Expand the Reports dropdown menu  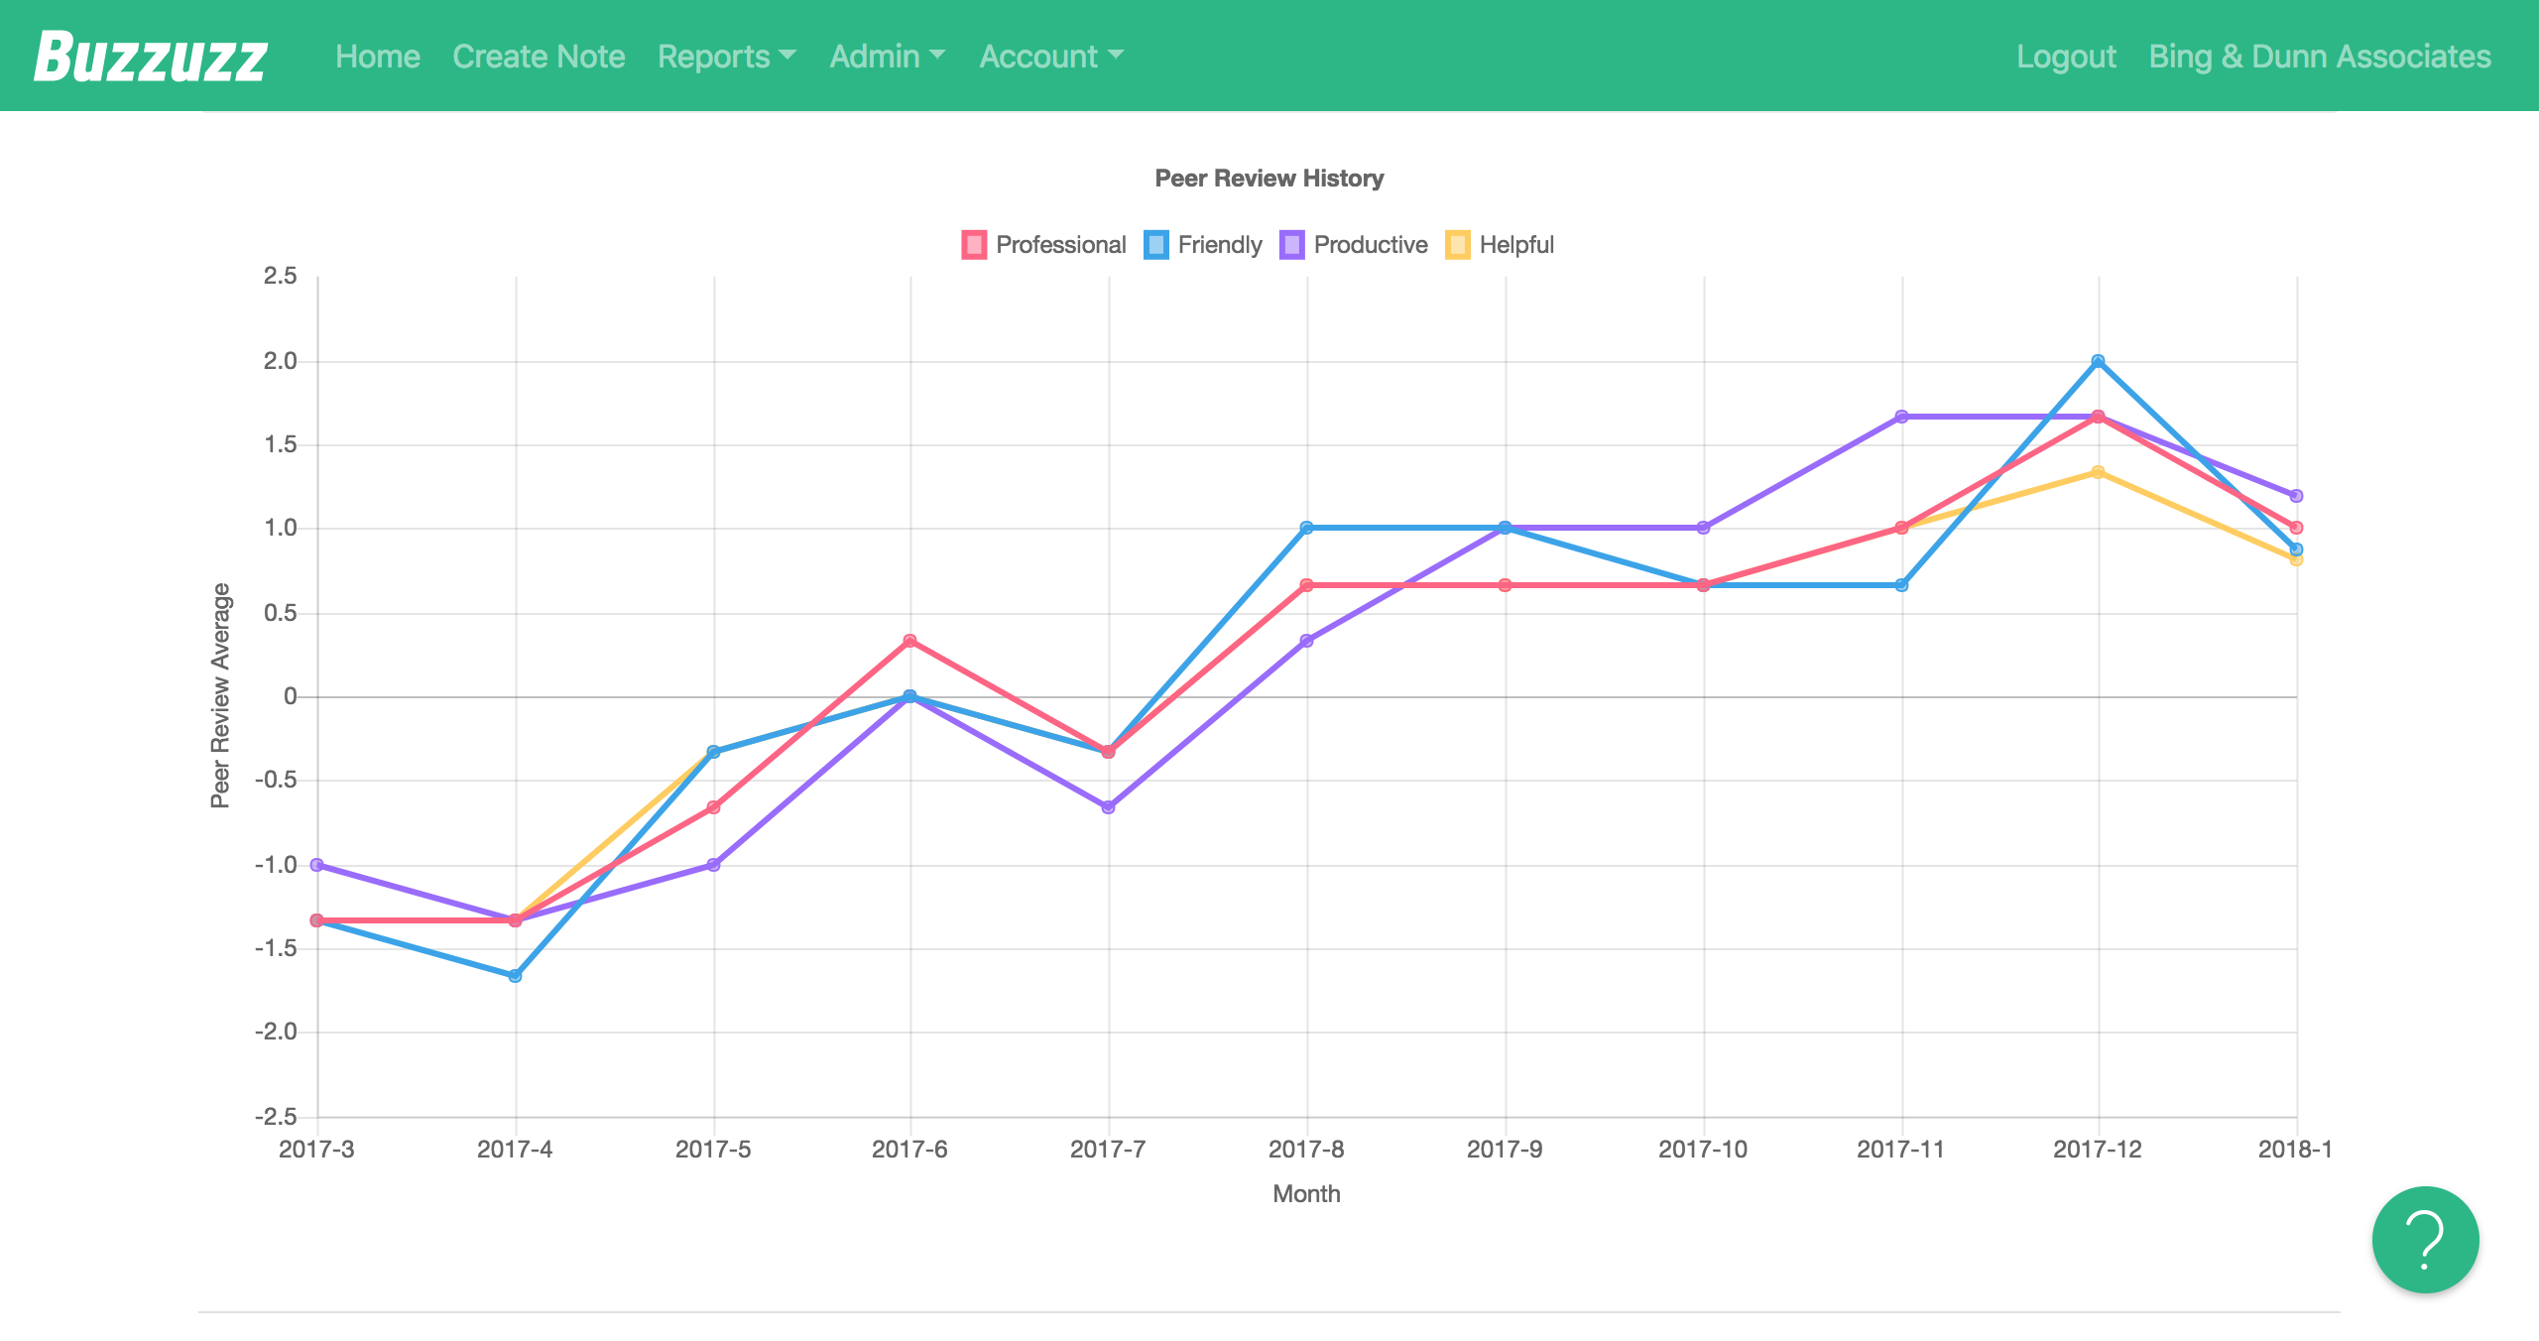pyautogui.click(x=726, y=57)
